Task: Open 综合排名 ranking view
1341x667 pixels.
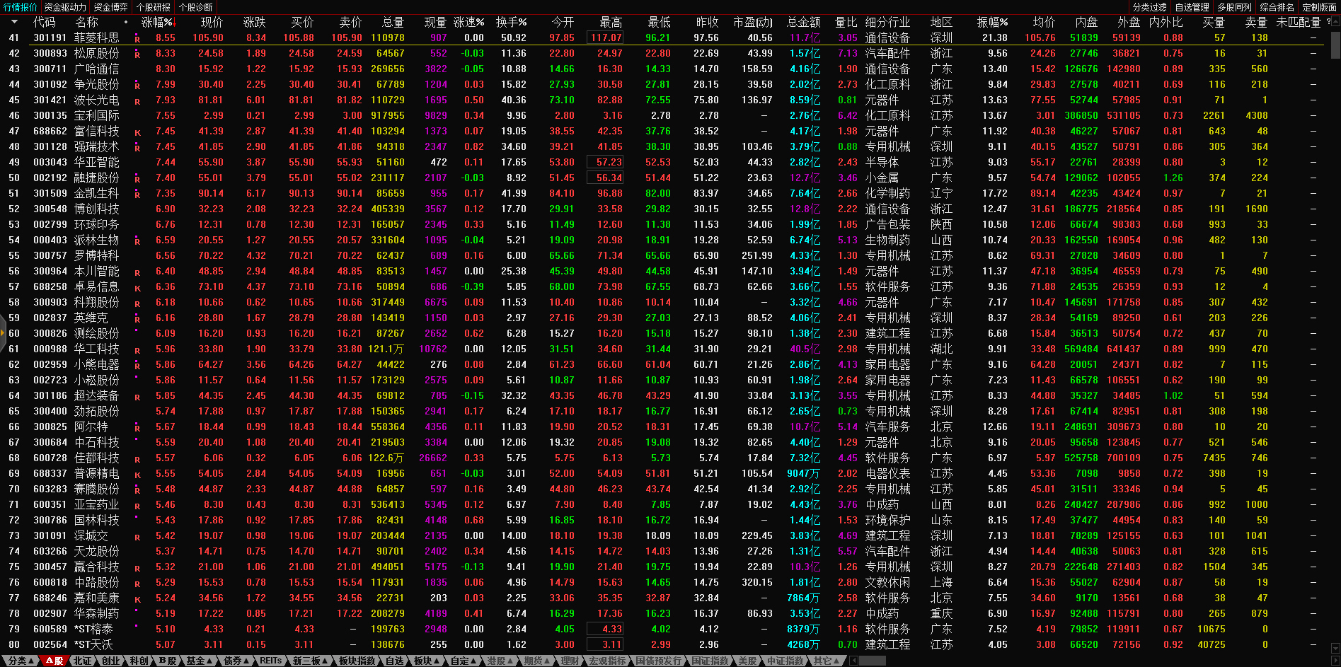Action: (1277, 7)
